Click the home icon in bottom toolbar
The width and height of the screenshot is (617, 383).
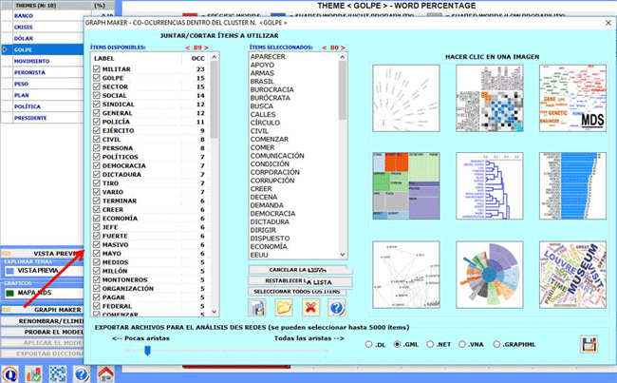click(105, 373)
